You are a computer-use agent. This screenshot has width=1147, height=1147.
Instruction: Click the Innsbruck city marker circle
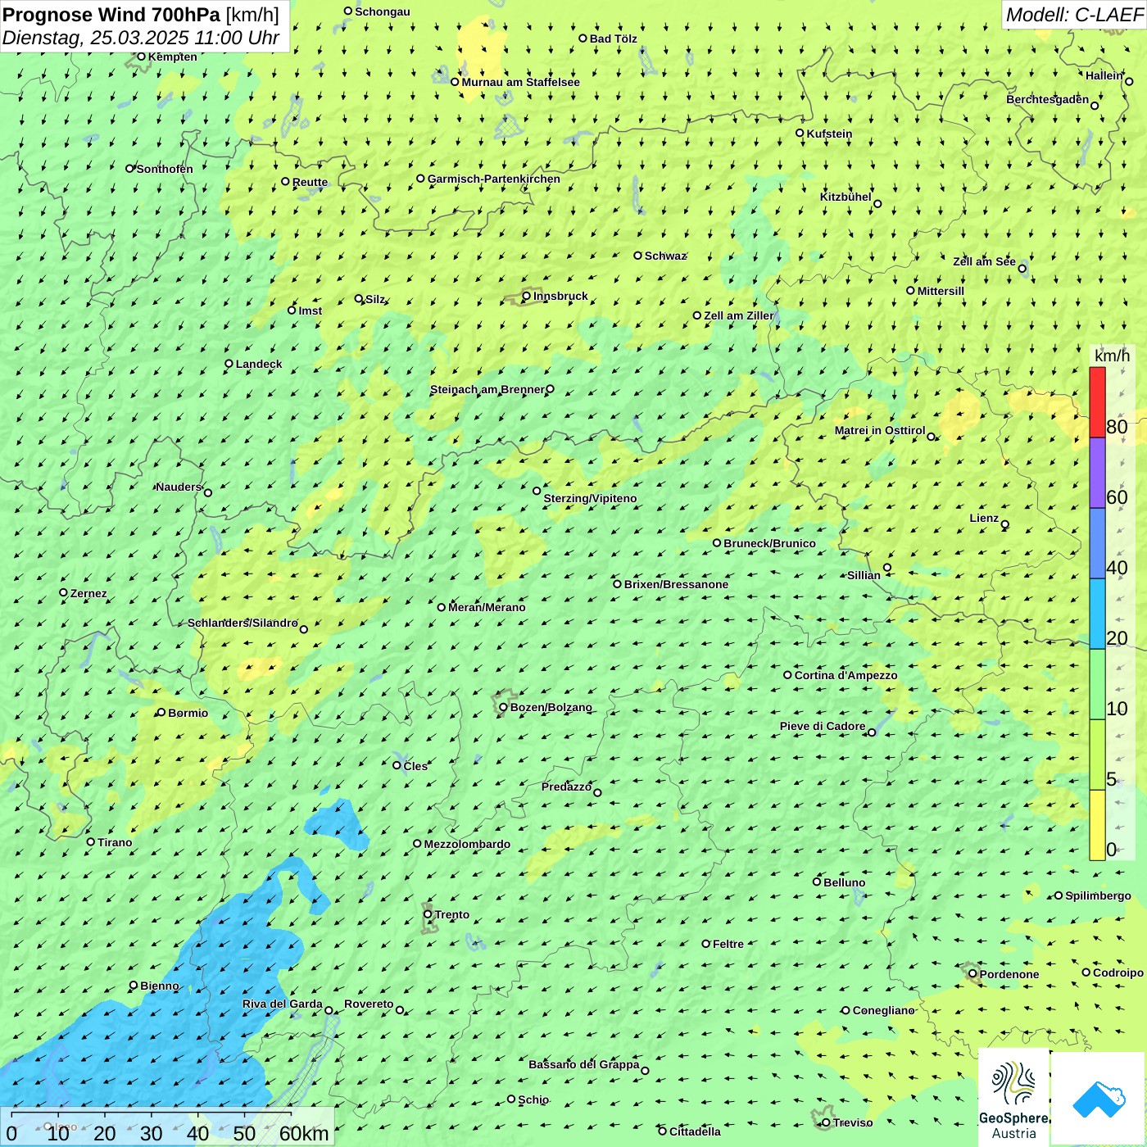coord(527,296)
